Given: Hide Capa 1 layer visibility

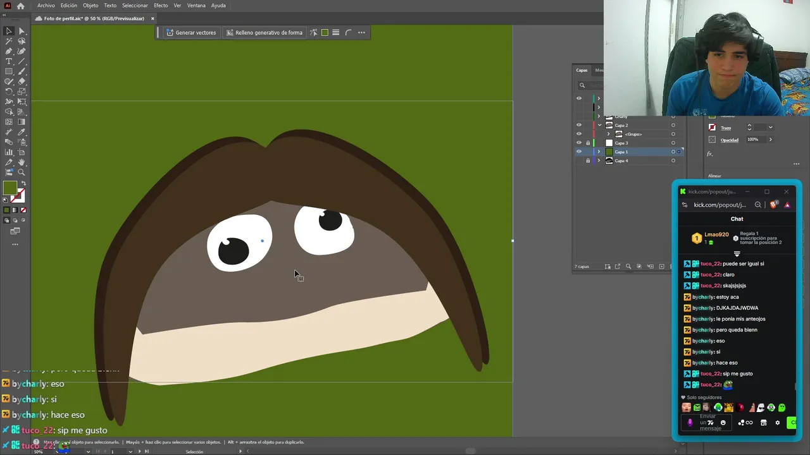Looking at the screenshot, I should pyautogui.click(x=578, y=152).
